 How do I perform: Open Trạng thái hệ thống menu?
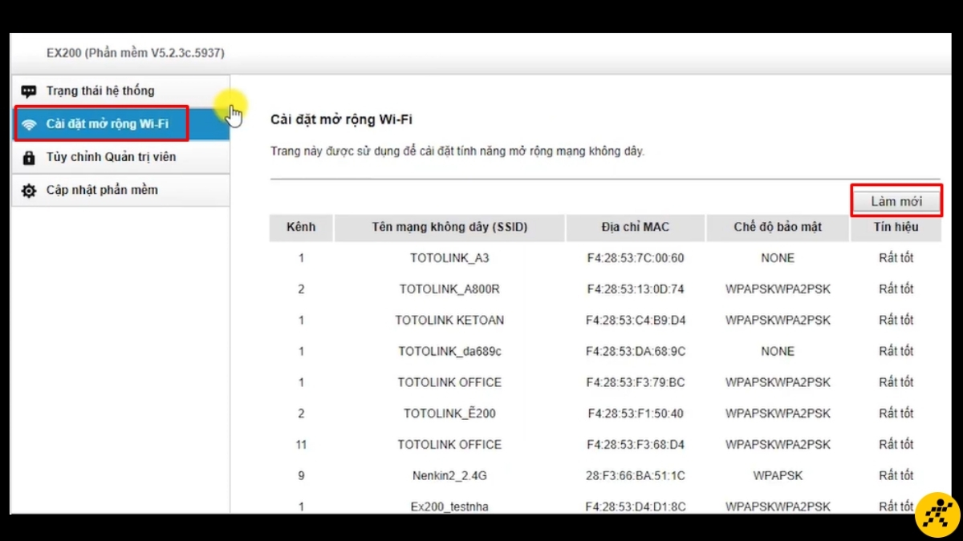(x=120, y=91)
